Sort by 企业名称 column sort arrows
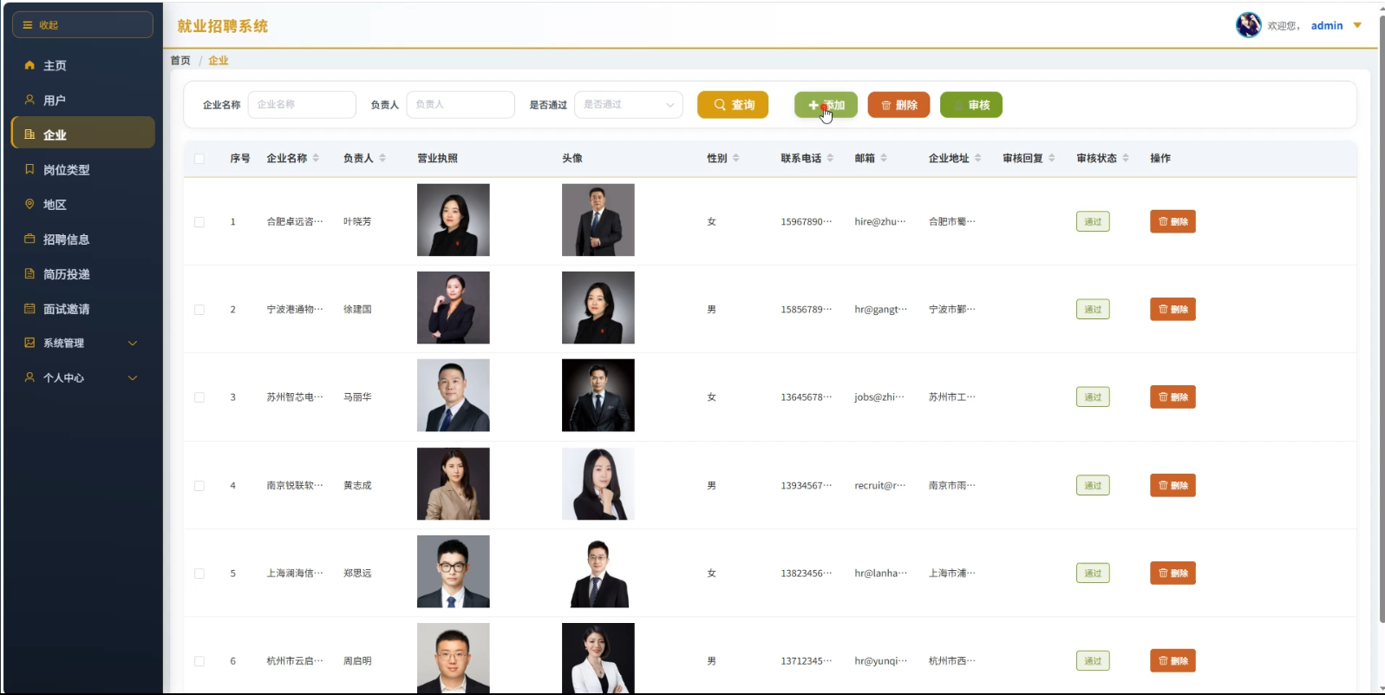This screenshot has height=695, width=1385. tap(316, 158)
